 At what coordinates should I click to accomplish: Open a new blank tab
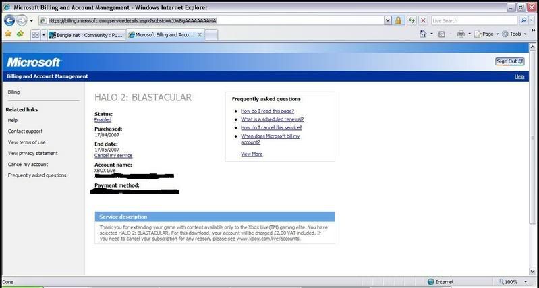(211, 35)
